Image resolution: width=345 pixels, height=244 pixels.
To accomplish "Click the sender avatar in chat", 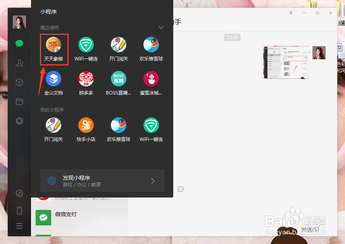I will tap(319, 53).
